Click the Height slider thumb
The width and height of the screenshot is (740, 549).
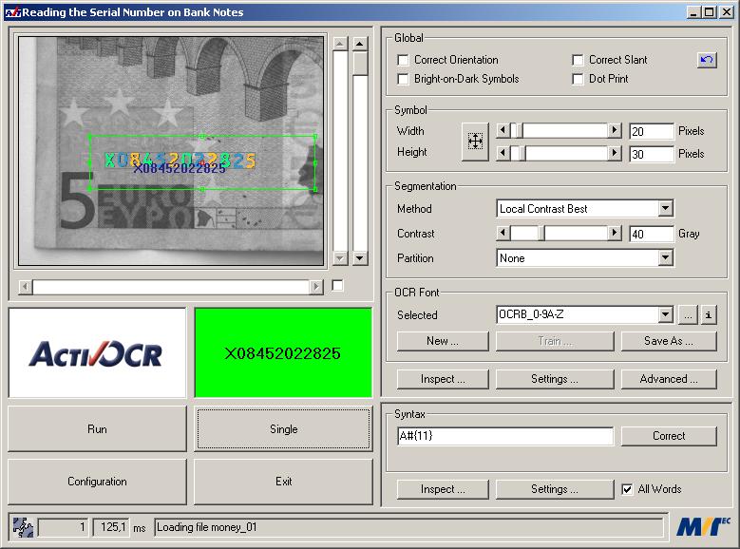[522, 153]
